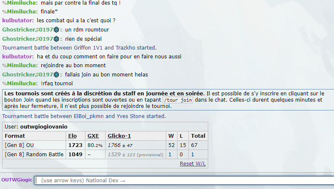
Task: Click the 1723 Elo value
Action: (75, 145)
